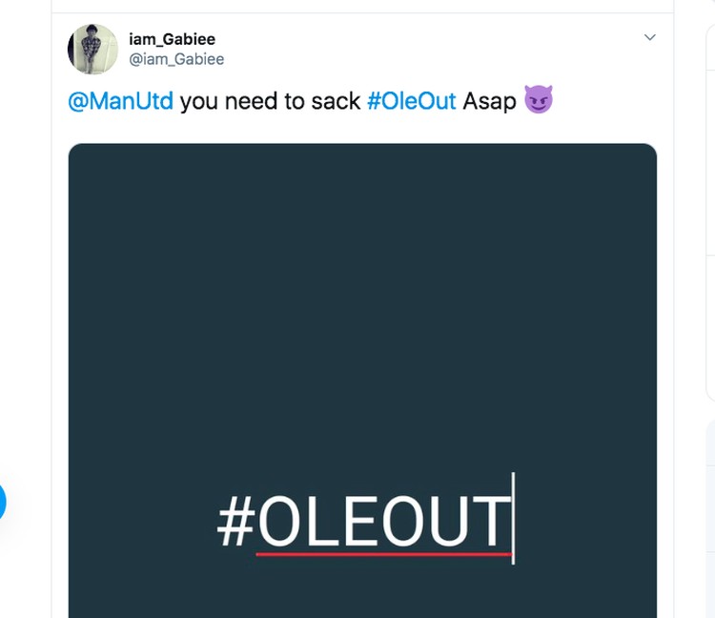Click the white text cursor after OLEOUT
The height and width of the screenshot is (618, 715).
point(513,518)
